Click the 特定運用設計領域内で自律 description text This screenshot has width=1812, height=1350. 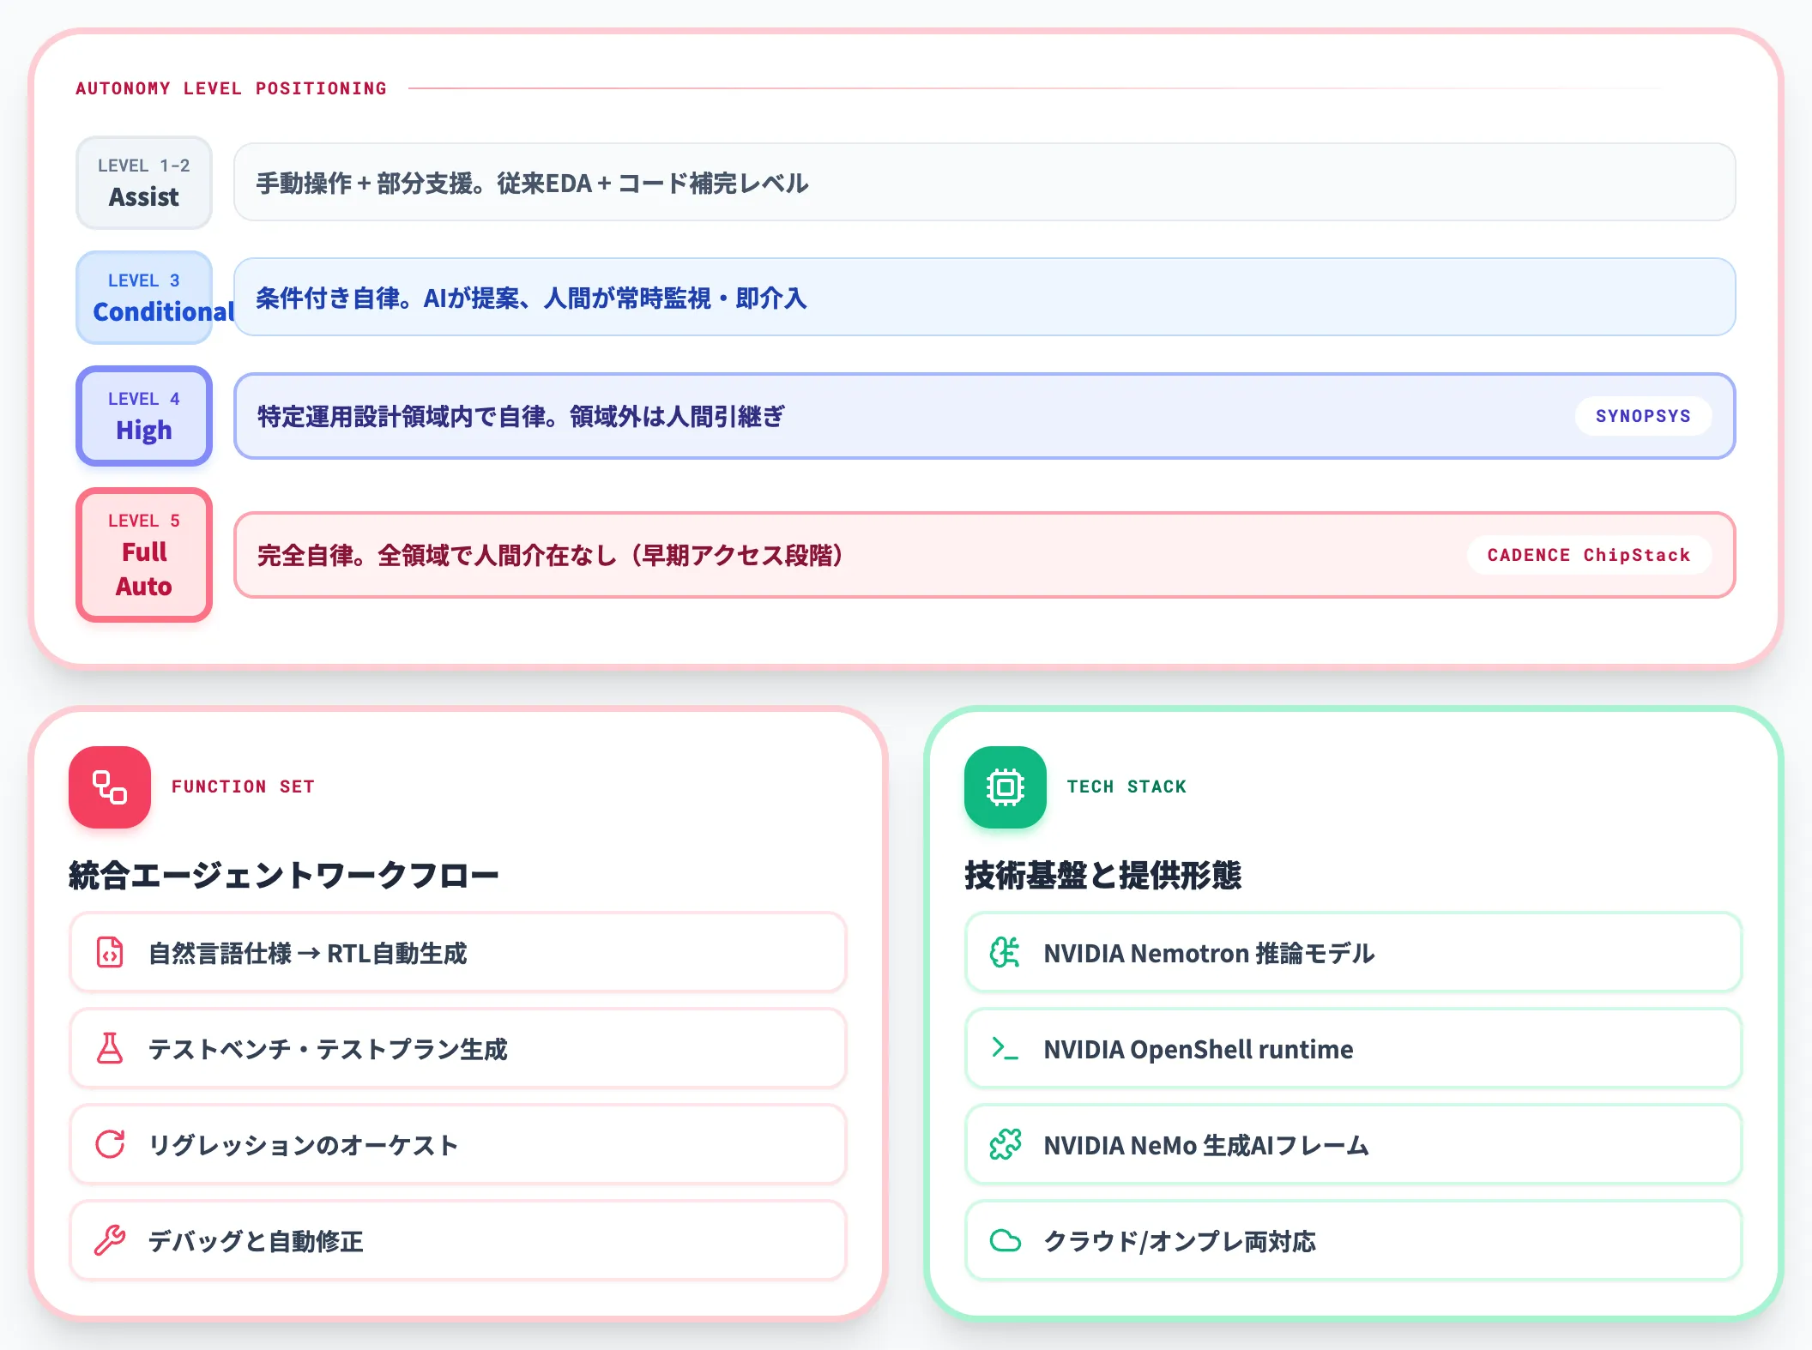click(x=521, y=417)
